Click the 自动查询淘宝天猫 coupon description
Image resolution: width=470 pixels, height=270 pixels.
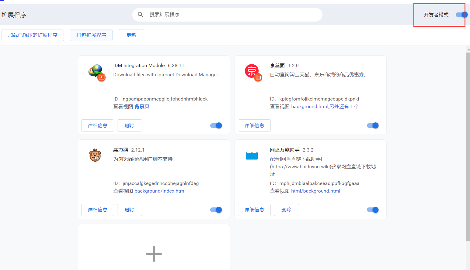[x=318, y=75]
